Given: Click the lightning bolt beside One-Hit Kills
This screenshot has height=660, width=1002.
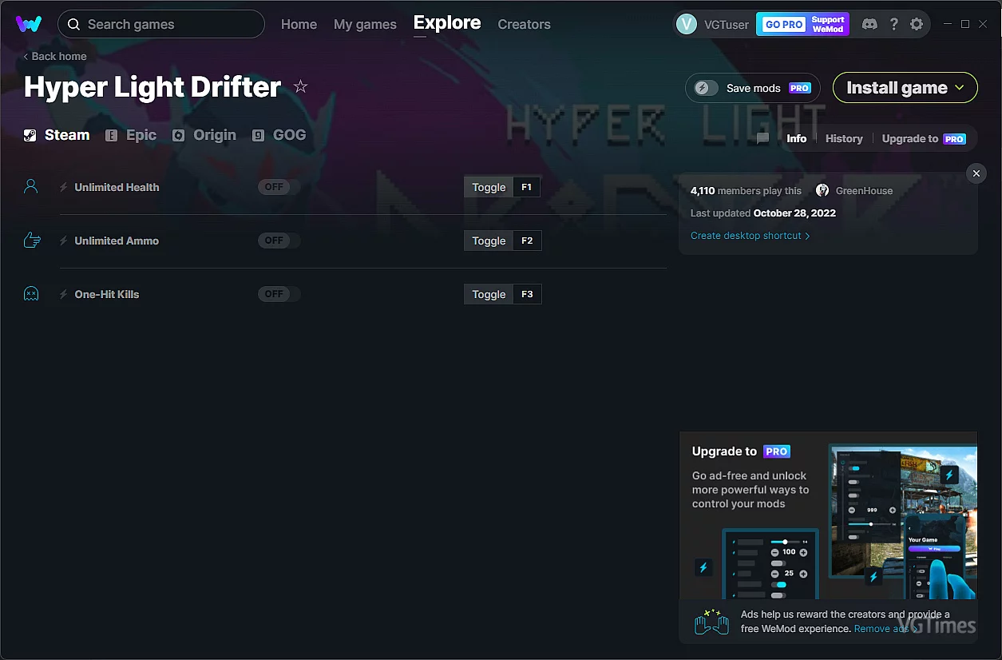Looking at the screenshot, I should point(63,294).
